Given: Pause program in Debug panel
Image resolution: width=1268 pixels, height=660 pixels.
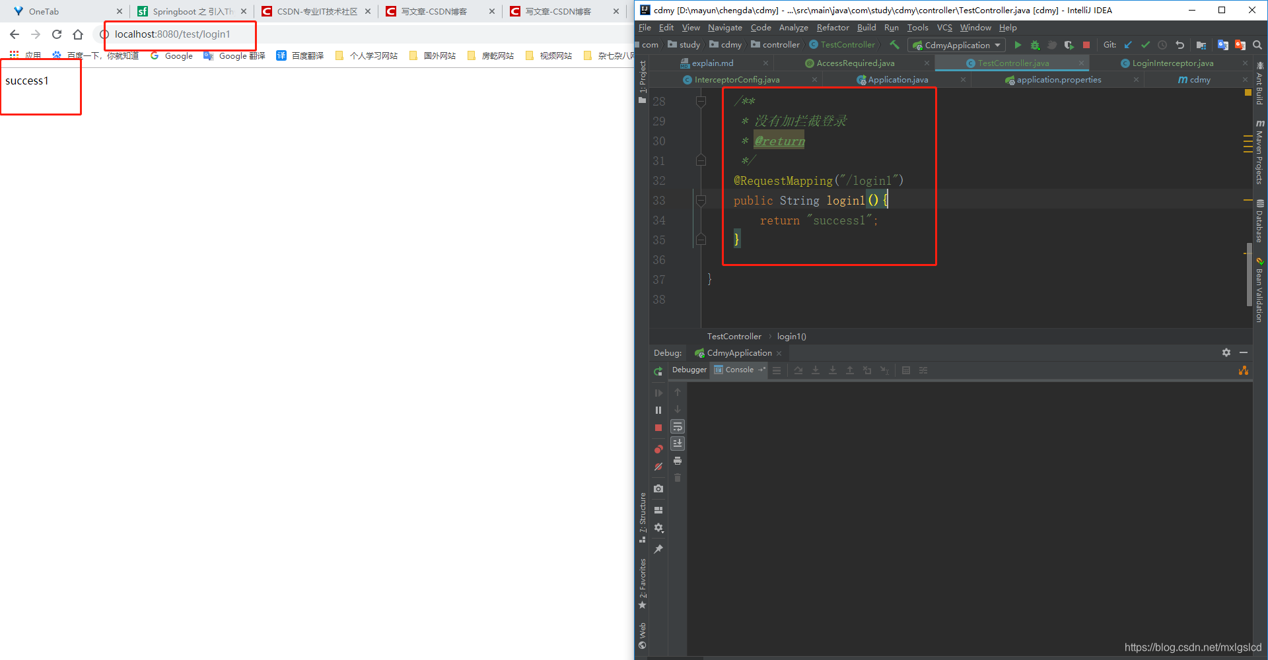Looking at the screenshot, I should (x=658, y=410).
